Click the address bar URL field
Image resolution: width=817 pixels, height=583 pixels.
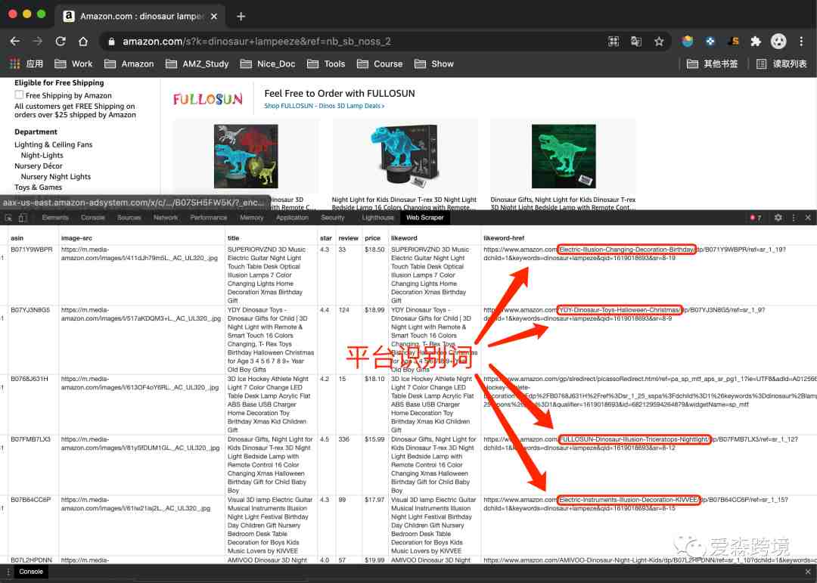point(354,41)
